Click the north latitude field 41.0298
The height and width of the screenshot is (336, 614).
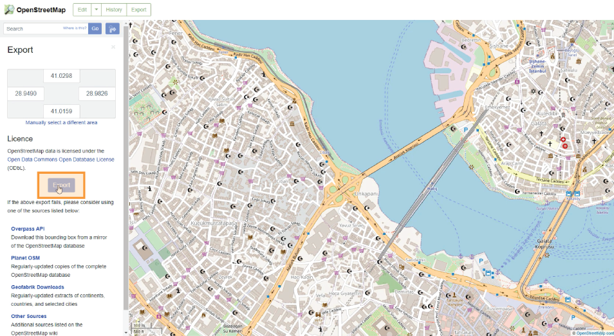tap(62, 76)
